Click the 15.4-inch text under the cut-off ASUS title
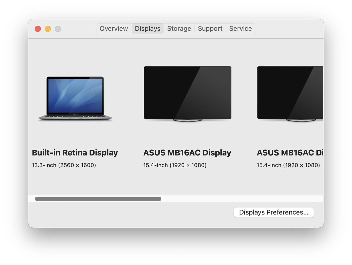Viewport: 352px width, 265px height. (x=288, y=165)
